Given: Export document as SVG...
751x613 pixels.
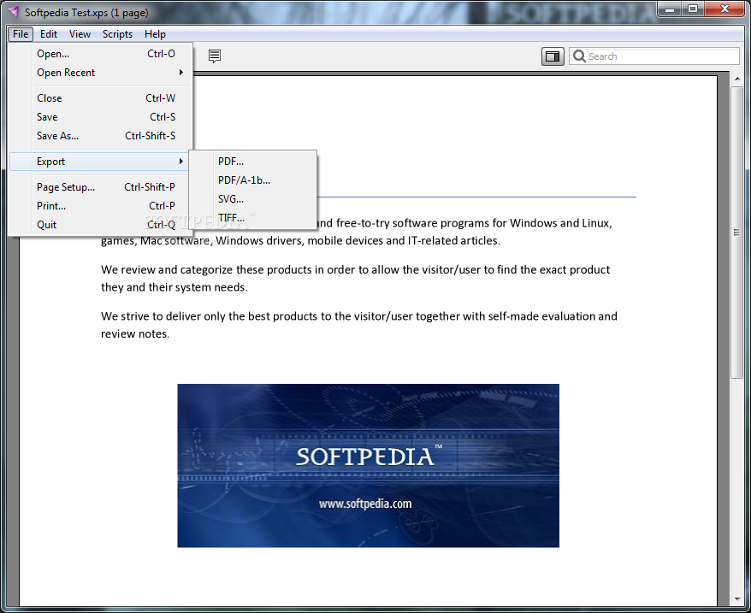Looking at the screenshot, I should pos(253,198).
